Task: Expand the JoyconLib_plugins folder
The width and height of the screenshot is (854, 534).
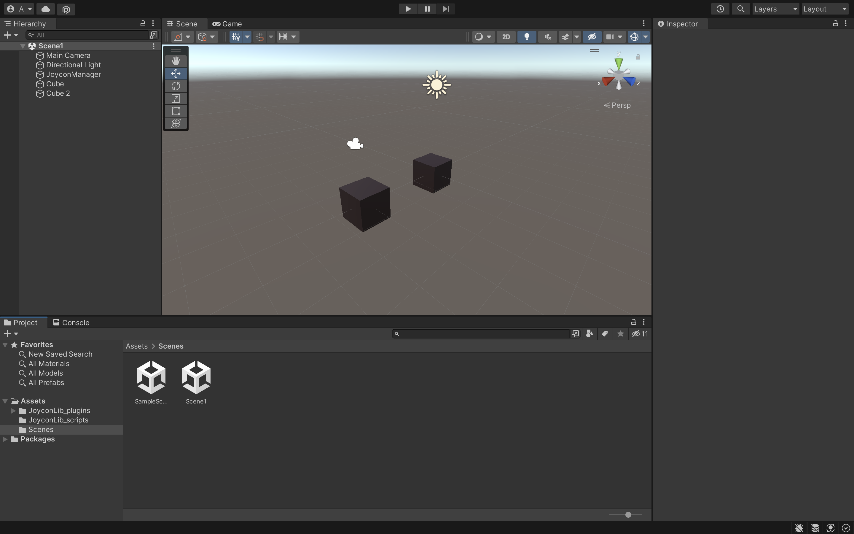Action: 13,410
